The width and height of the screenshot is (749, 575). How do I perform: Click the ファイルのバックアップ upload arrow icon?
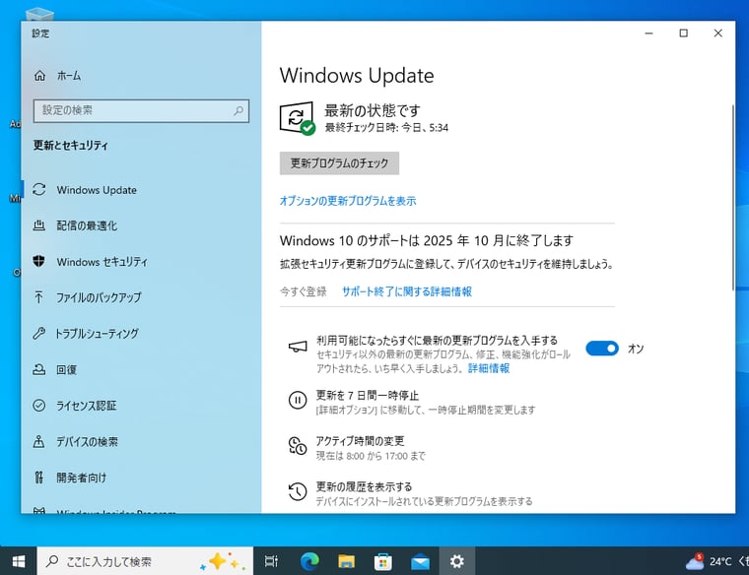pyautogui.click(x=39, y=297)
